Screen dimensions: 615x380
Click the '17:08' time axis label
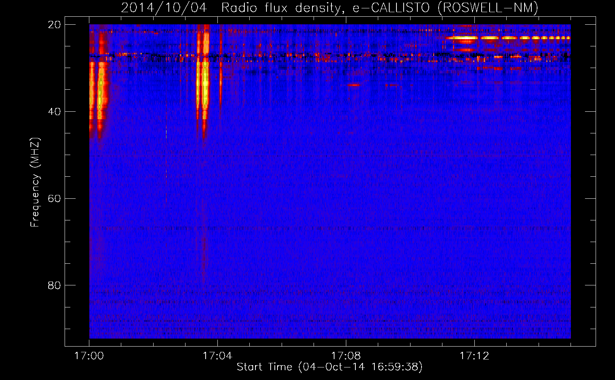coord(346,356)
